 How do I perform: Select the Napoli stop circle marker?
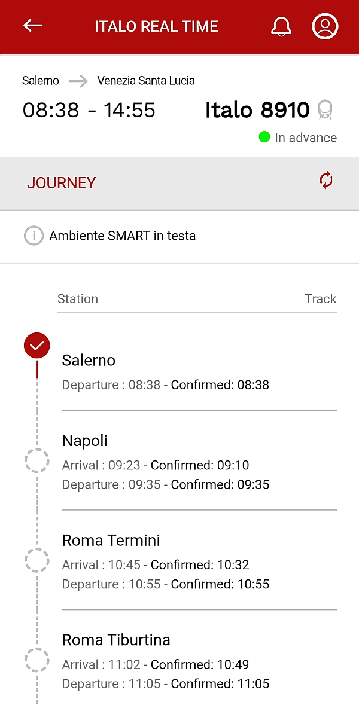point(36,460)
